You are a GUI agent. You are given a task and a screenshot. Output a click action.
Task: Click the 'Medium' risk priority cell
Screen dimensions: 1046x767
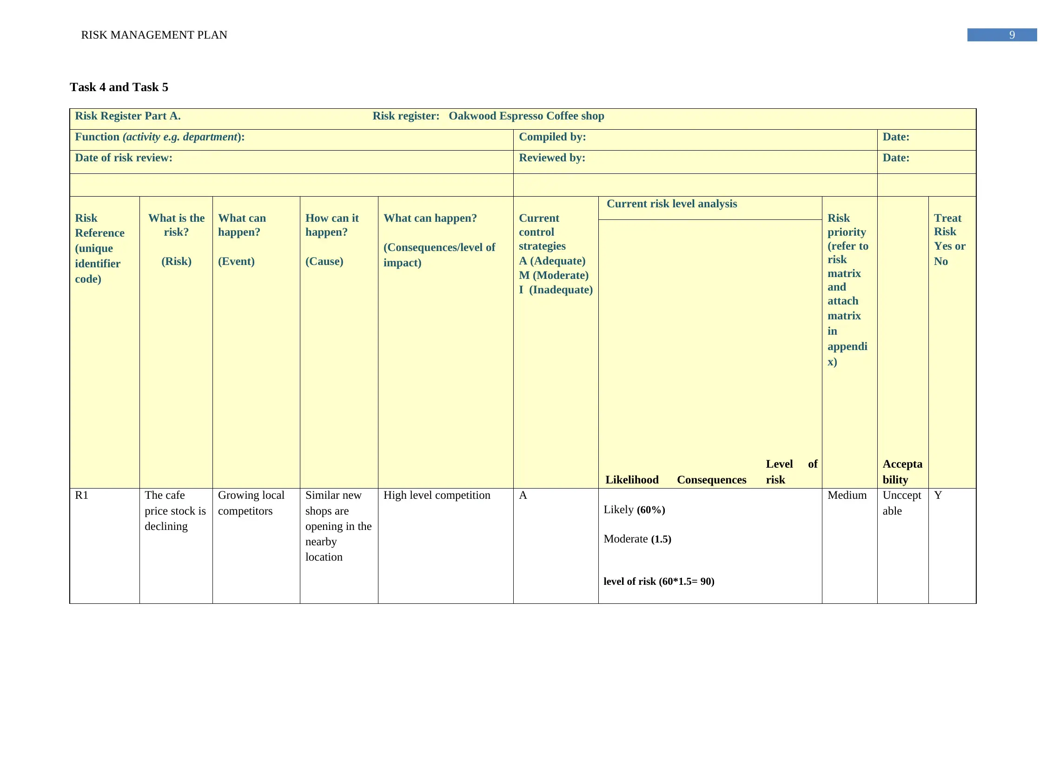tap(849, 546)
